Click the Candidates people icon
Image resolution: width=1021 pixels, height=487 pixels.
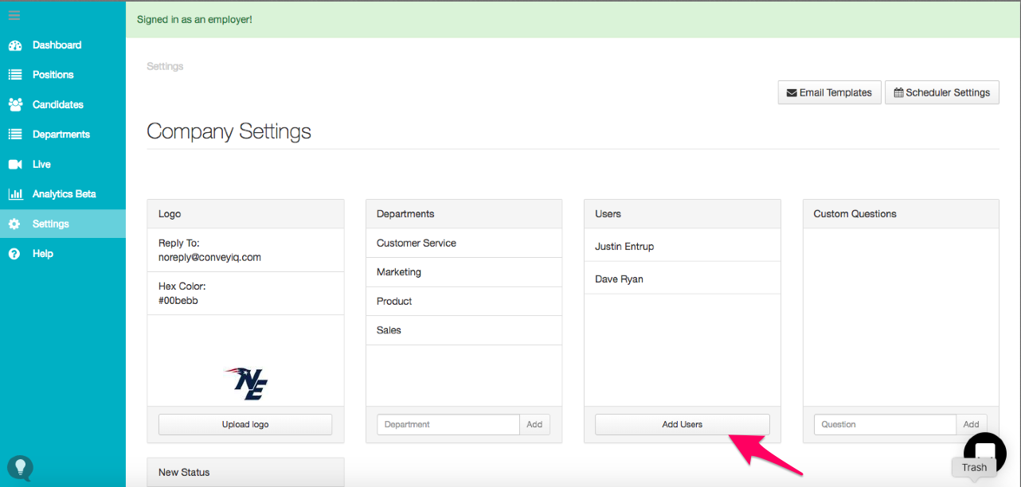[15, 104]
